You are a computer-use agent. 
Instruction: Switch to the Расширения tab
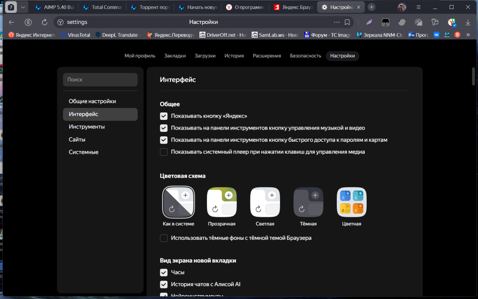(x=267, y=56)
